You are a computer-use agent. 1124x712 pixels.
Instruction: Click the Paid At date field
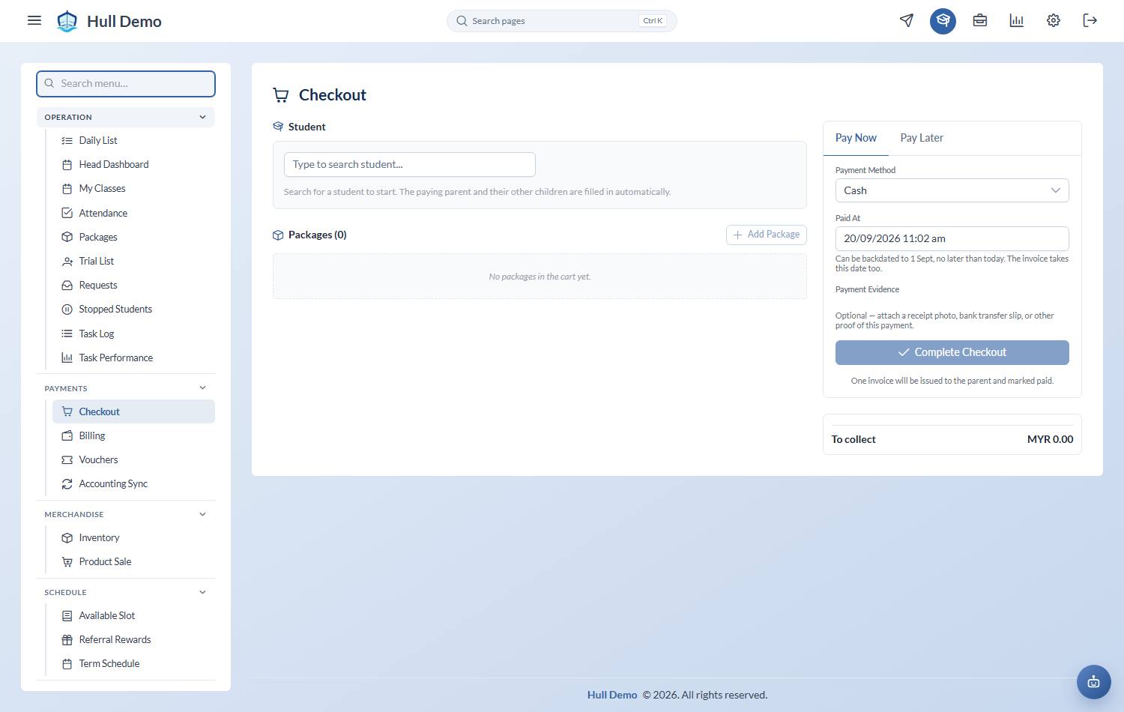pyautogui.click(x=952, y=238)
